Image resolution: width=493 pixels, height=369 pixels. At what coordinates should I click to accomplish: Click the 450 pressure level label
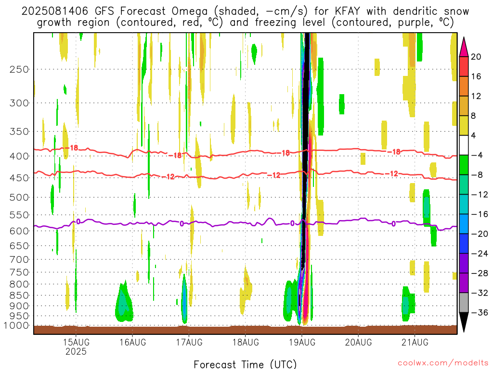point(19,178)
